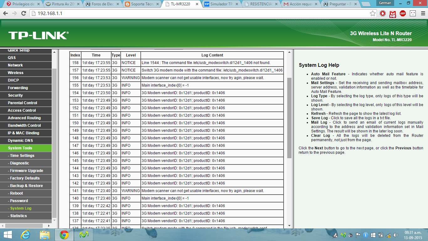Click log content of row 158
This screenshot has width=428, height=241.
point(212,63)
